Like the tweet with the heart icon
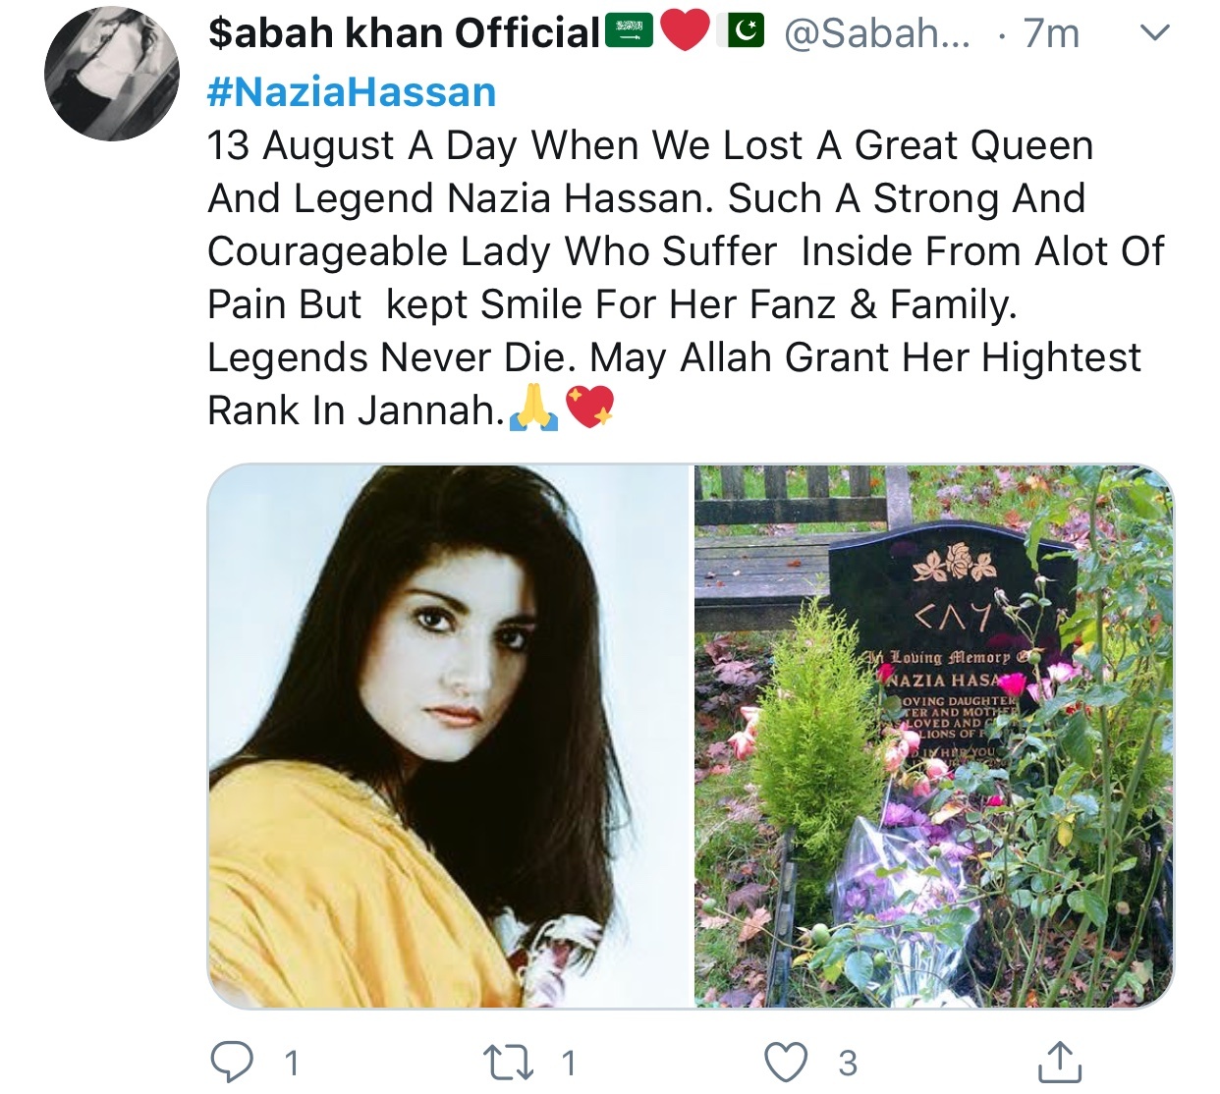Screen dimensions: 1220x1094 click(x=786, y=1062)
